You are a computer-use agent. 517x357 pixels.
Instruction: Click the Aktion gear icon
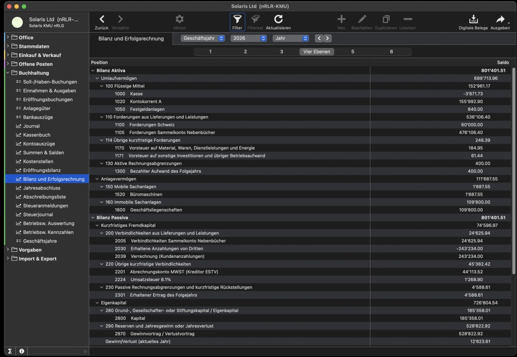[x=179, y=19]
